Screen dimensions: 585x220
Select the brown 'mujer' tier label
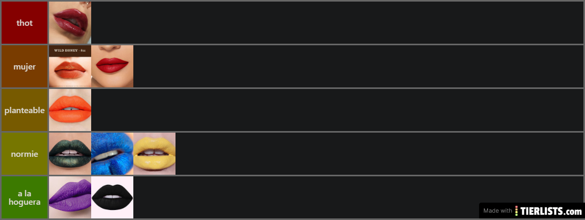tap(25, 66)
